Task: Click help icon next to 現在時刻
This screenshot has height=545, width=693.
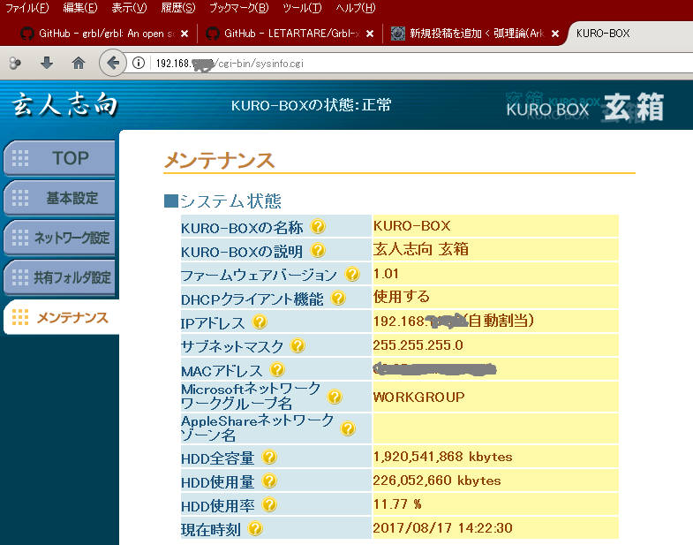Action: point(256,529)
